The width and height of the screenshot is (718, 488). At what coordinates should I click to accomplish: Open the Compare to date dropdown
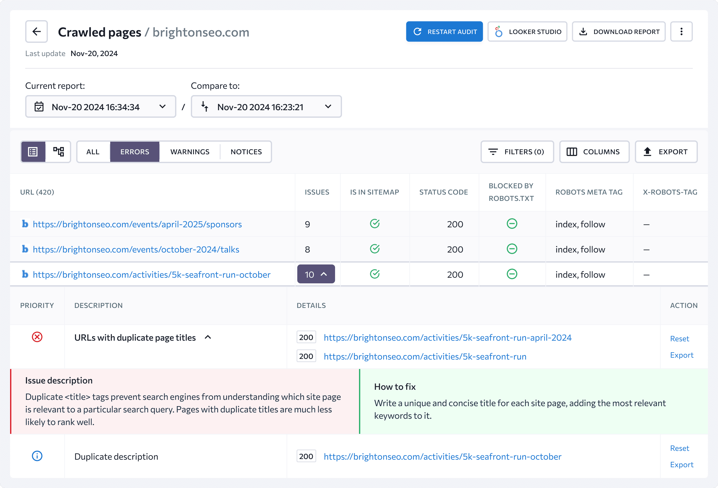tap(266, 107)
